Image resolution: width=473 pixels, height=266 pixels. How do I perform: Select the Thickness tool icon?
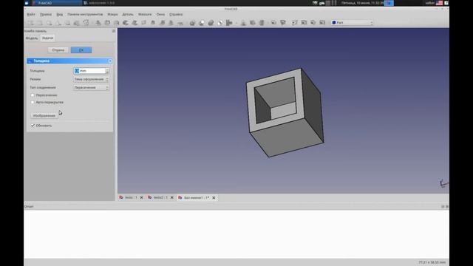coord(180,23)
